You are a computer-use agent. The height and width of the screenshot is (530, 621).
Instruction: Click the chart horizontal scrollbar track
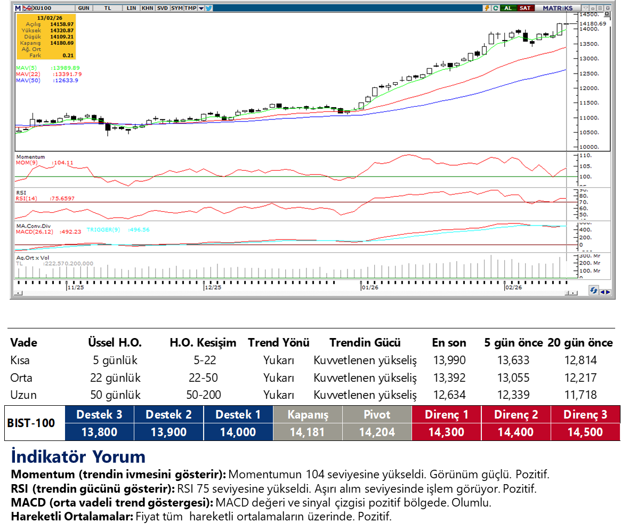pyautogui.click(x=293, y=293)
